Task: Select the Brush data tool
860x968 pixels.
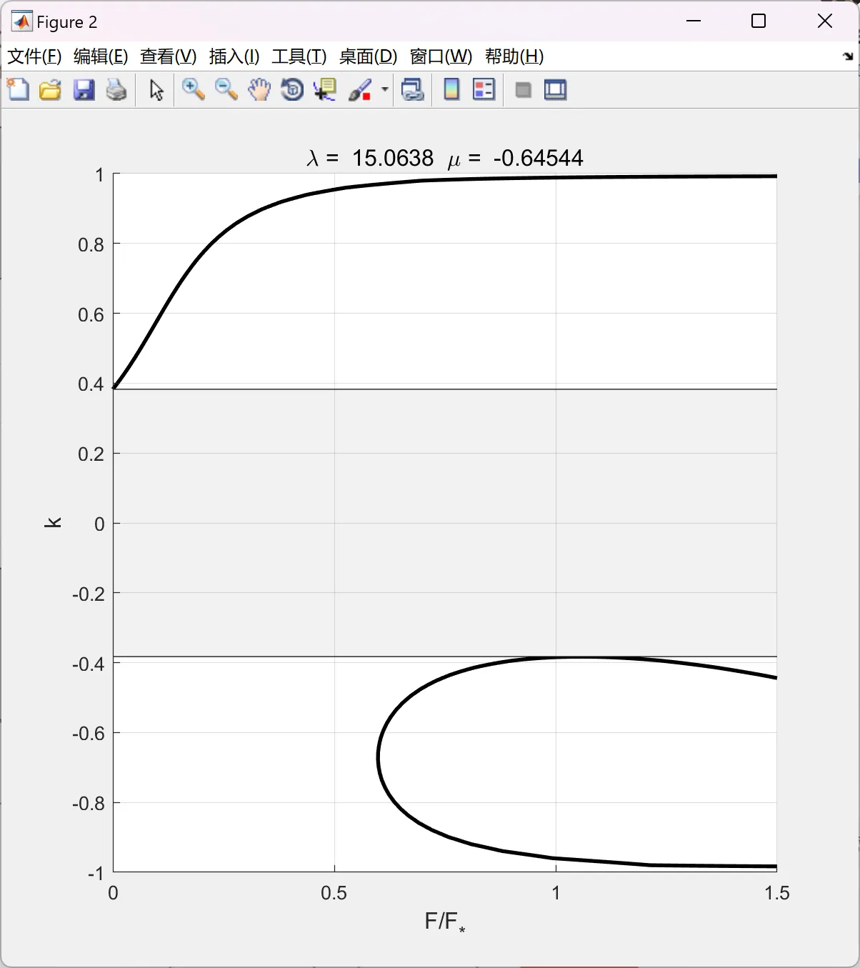Action: (x=360, y=90)
